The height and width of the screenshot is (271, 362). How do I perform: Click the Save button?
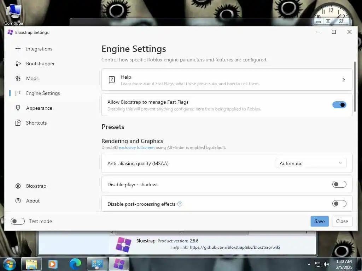(x=320, y=221)
